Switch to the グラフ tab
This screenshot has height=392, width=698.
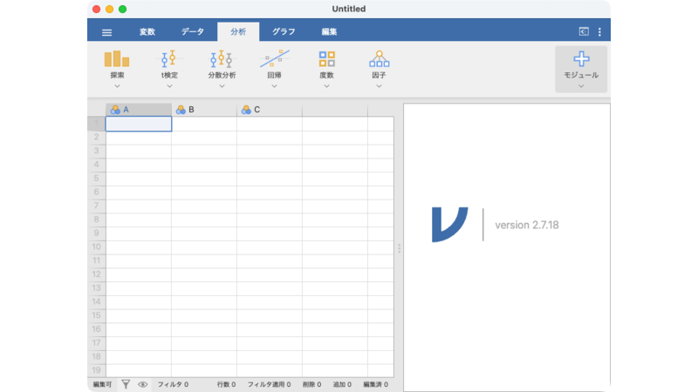(284, 32)
